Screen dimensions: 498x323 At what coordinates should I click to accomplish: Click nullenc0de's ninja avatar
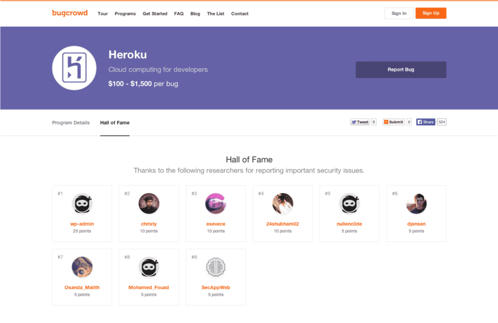pos(349,204)
